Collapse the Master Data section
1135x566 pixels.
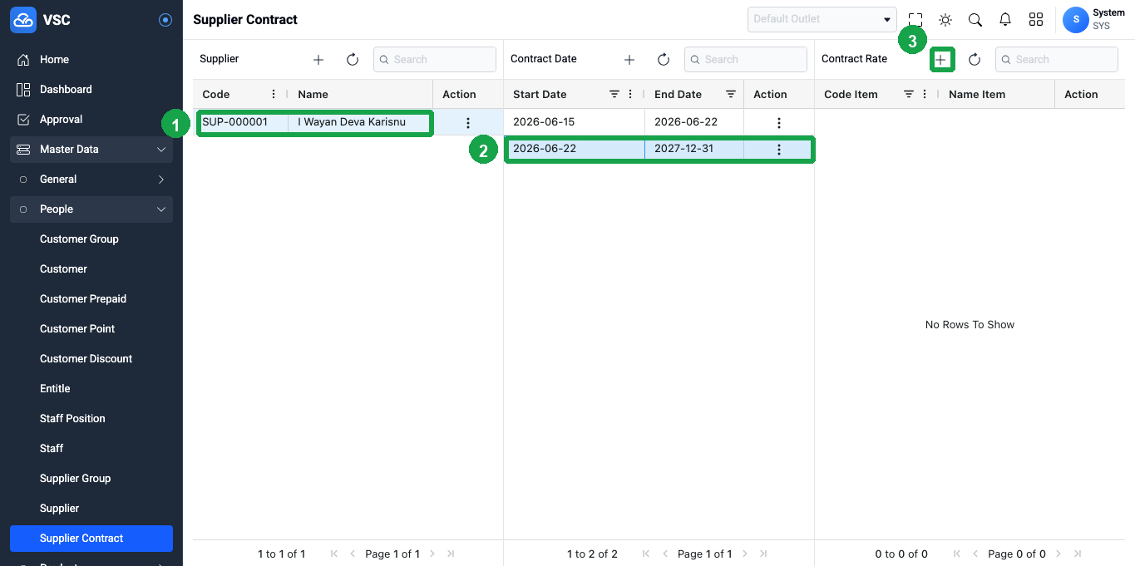[91, 150]
